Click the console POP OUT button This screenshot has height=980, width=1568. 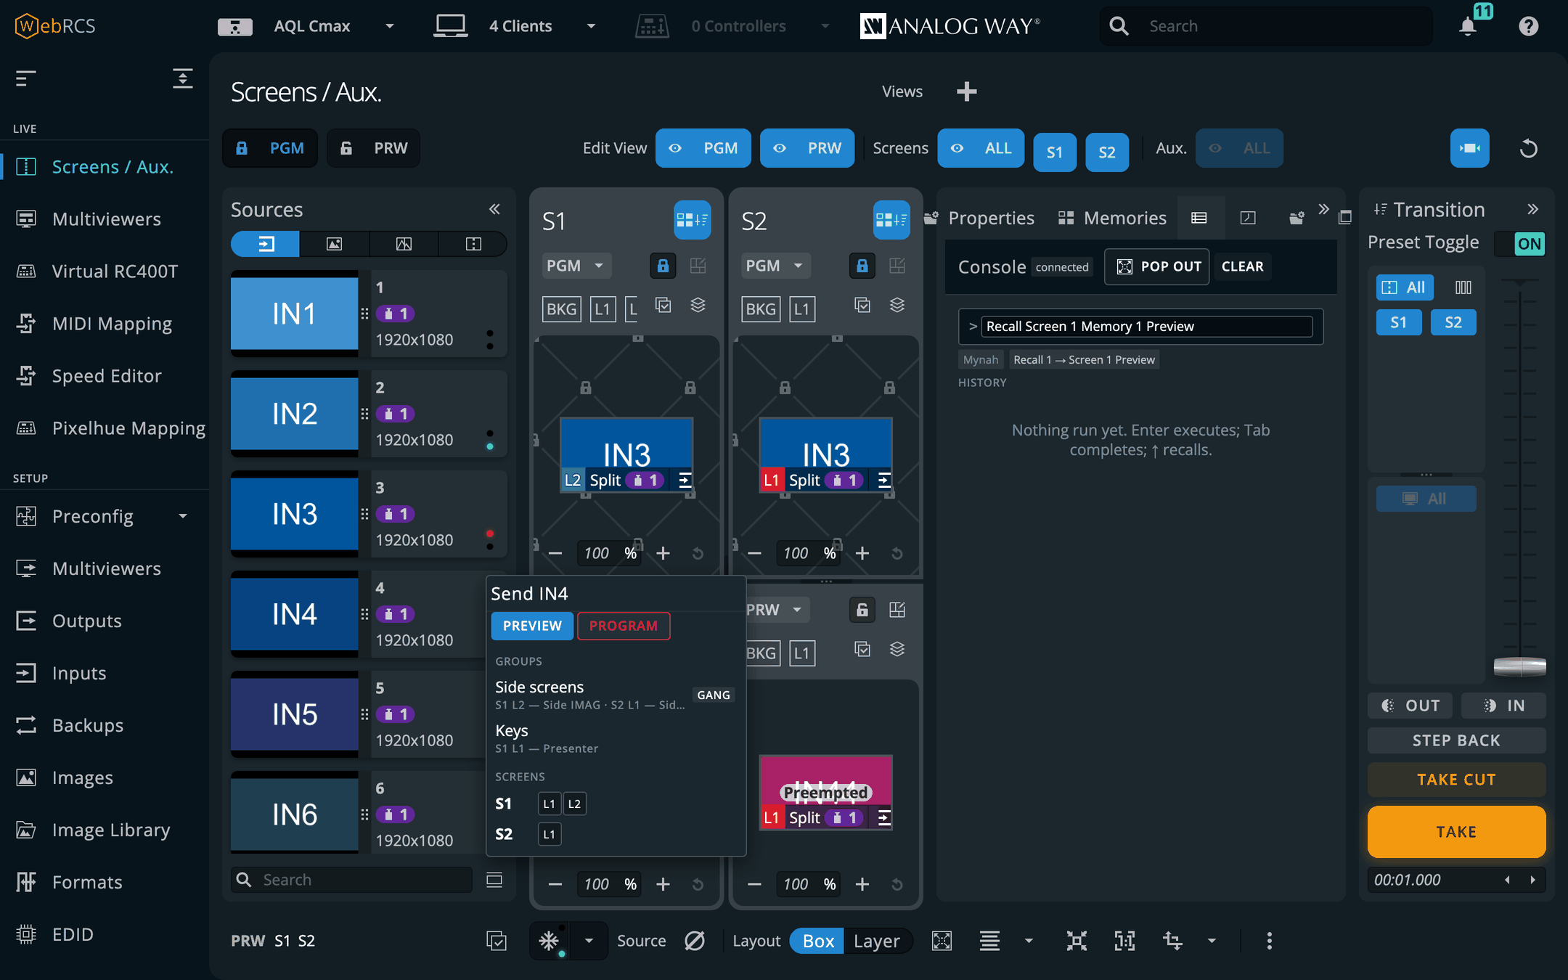click(x=1157, y=266)
